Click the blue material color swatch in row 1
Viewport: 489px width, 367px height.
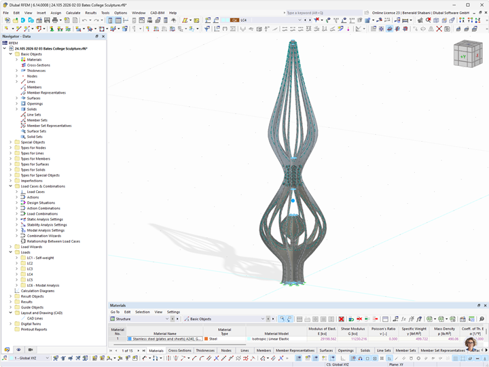click(130, 339)
